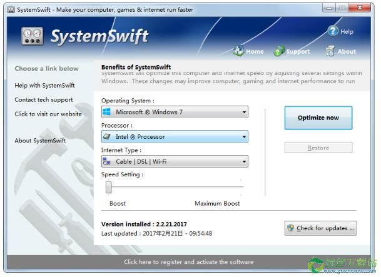The height and width of the screenshot is (277, 381).
Task: Select Contact tech support link
Action: click(x=44, y=99)
